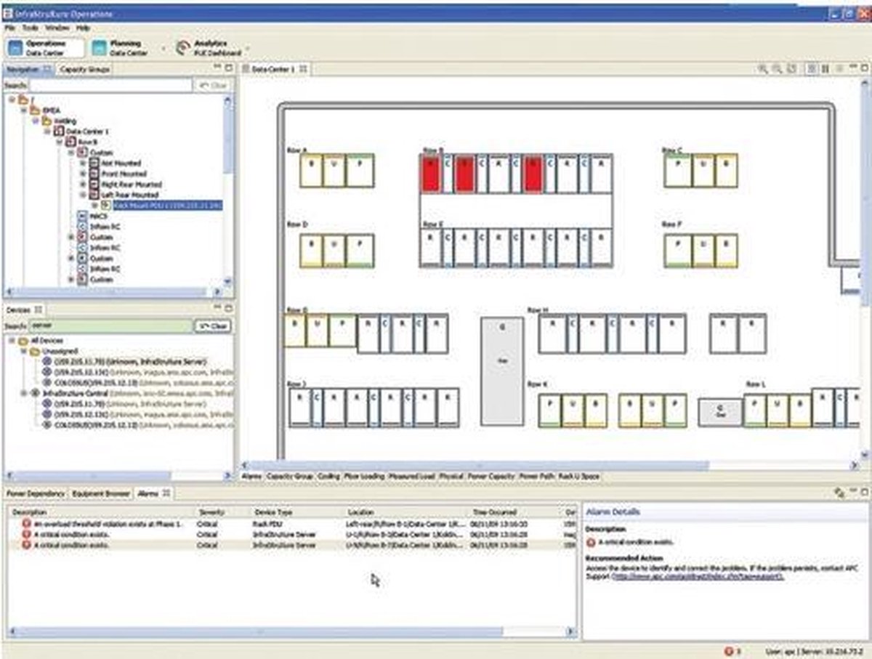Click the Devices search input field
The width and height of the screenshot is (872, 659).
click(x=110, y=326)
